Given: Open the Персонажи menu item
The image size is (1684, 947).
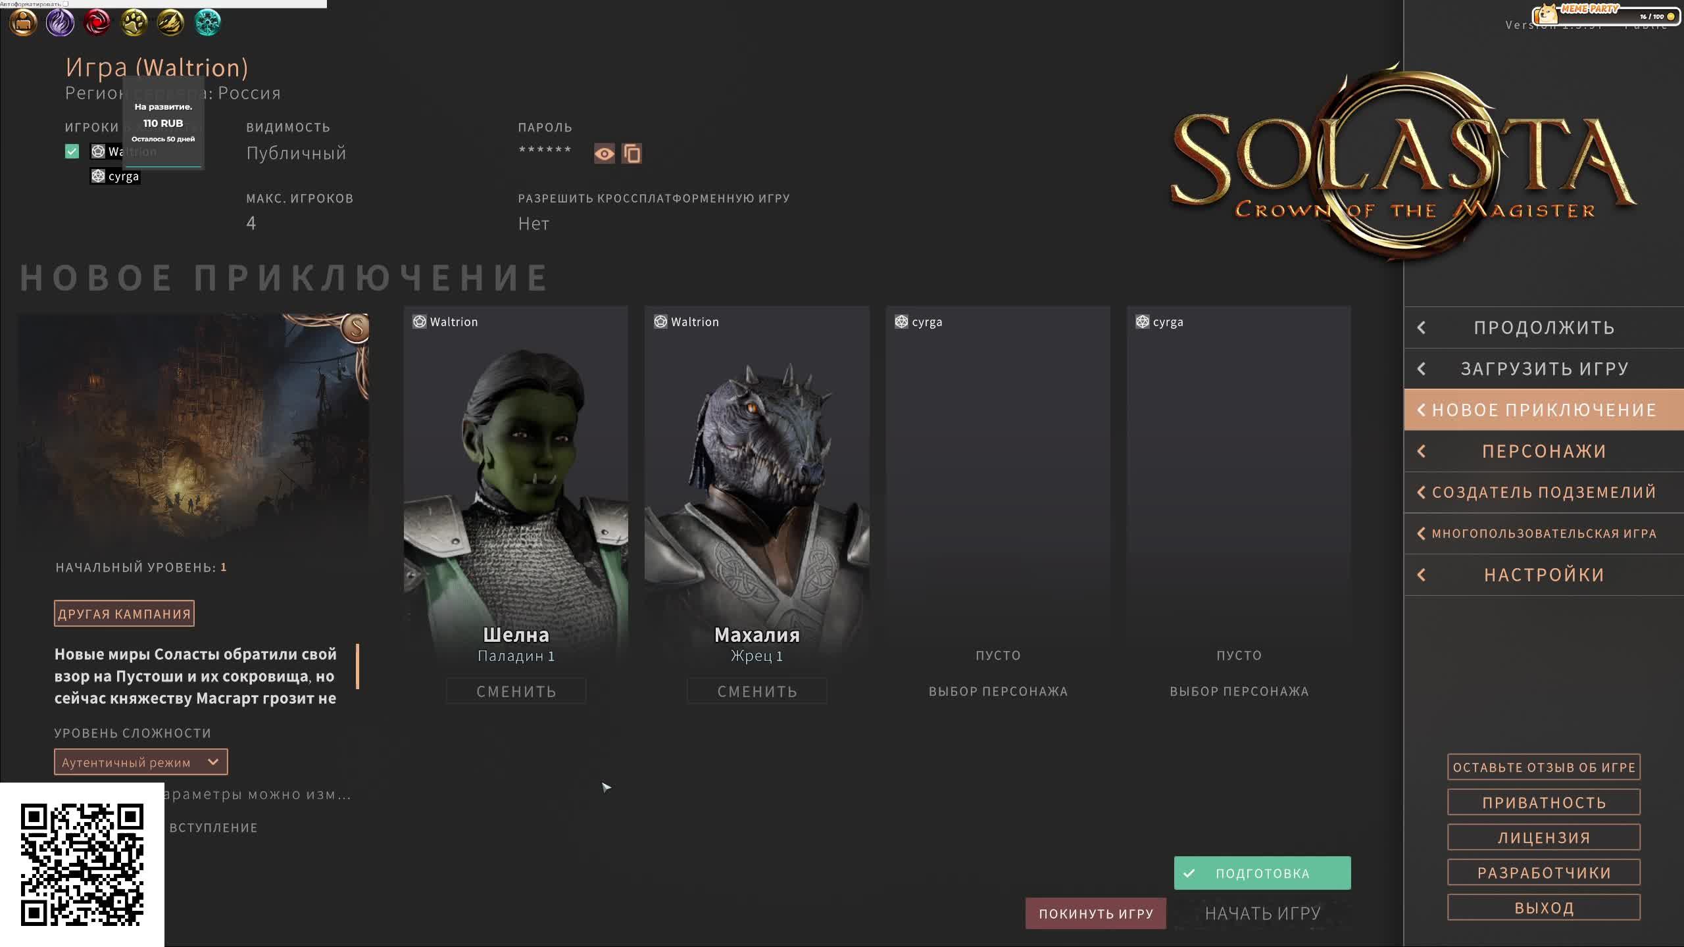Looking at the screenshot, I should click(x=1543, y=451).
